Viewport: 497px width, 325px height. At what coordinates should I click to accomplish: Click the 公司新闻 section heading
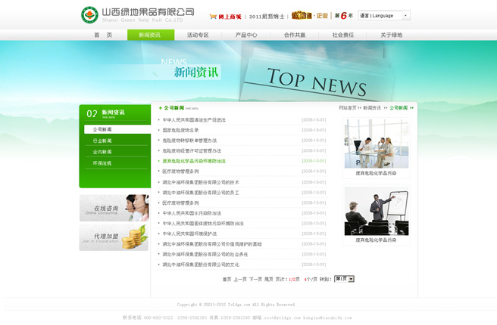174,108
